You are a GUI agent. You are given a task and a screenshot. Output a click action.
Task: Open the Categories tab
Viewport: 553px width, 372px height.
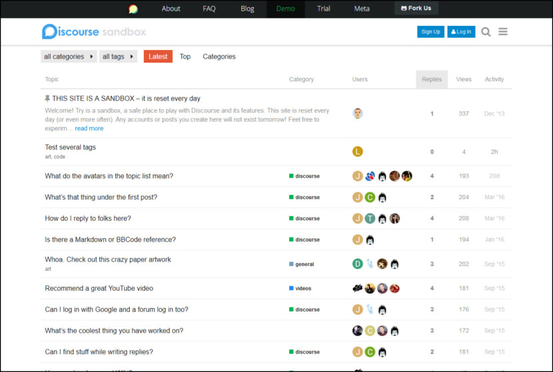(219, 57)
